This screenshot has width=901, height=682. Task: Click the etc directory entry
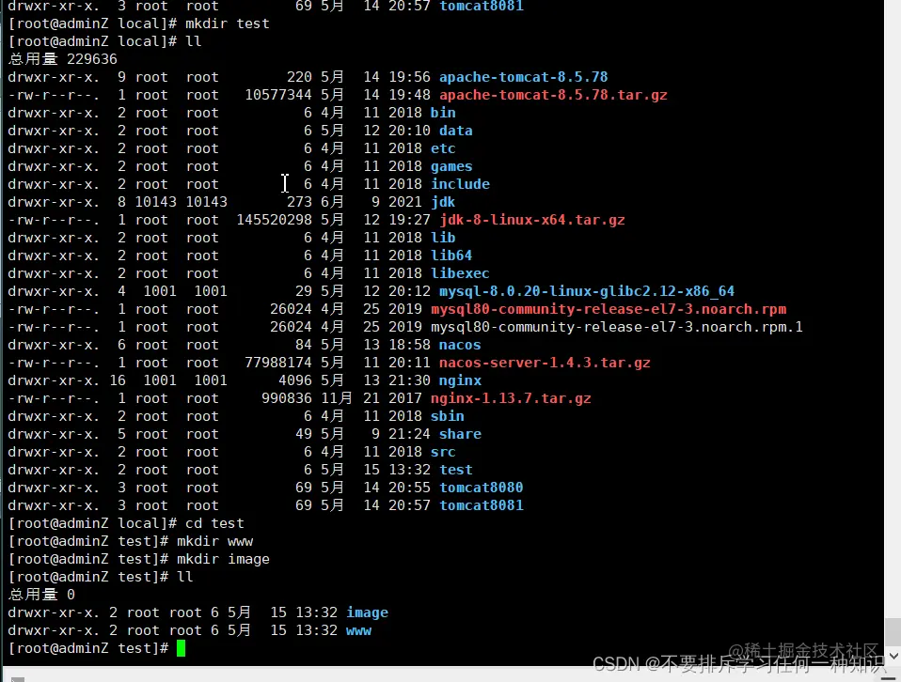(443, 148)
